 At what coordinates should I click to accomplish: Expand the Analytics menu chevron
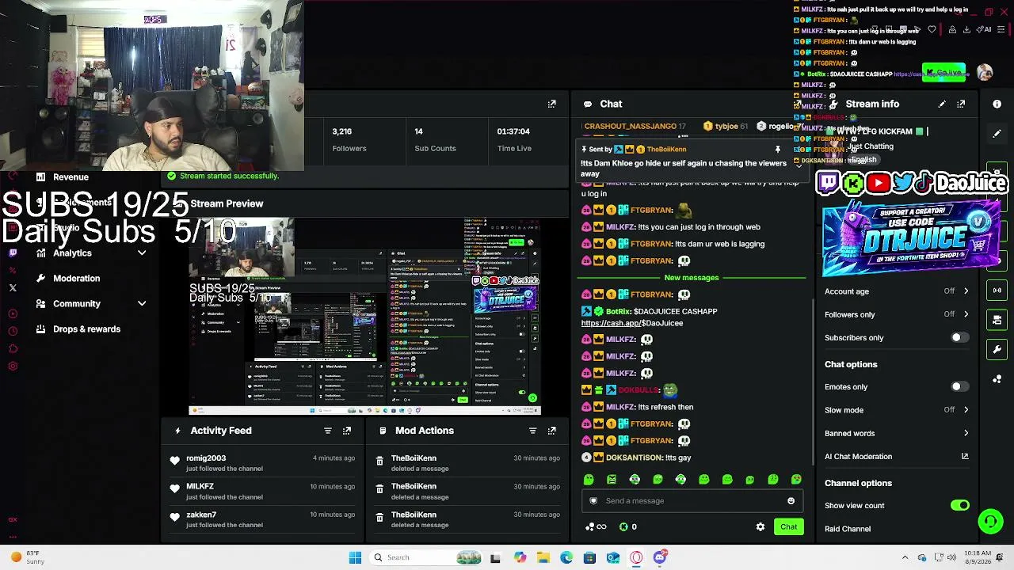pos(142,253)
